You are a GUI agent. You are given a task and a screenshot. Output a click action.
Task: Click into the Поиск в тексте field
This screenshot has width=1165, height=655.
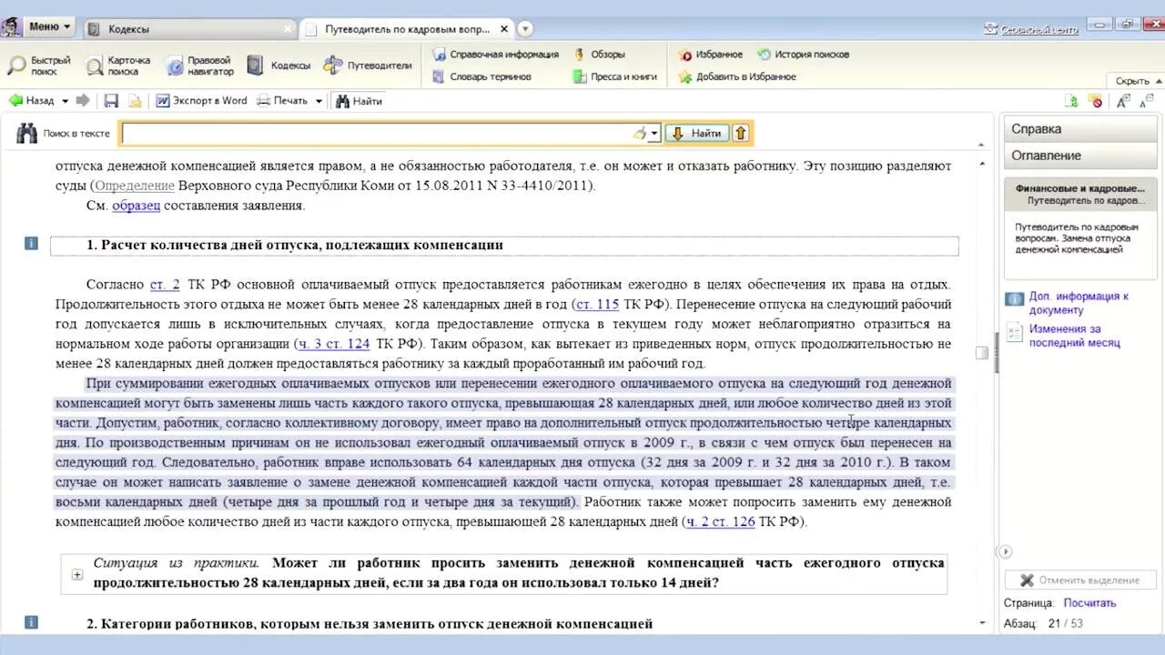coord(377,133)
